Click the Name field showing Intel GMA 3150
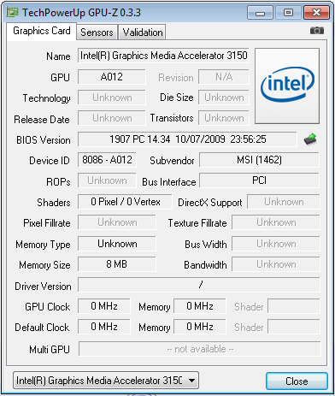 (x=163, y=56)
